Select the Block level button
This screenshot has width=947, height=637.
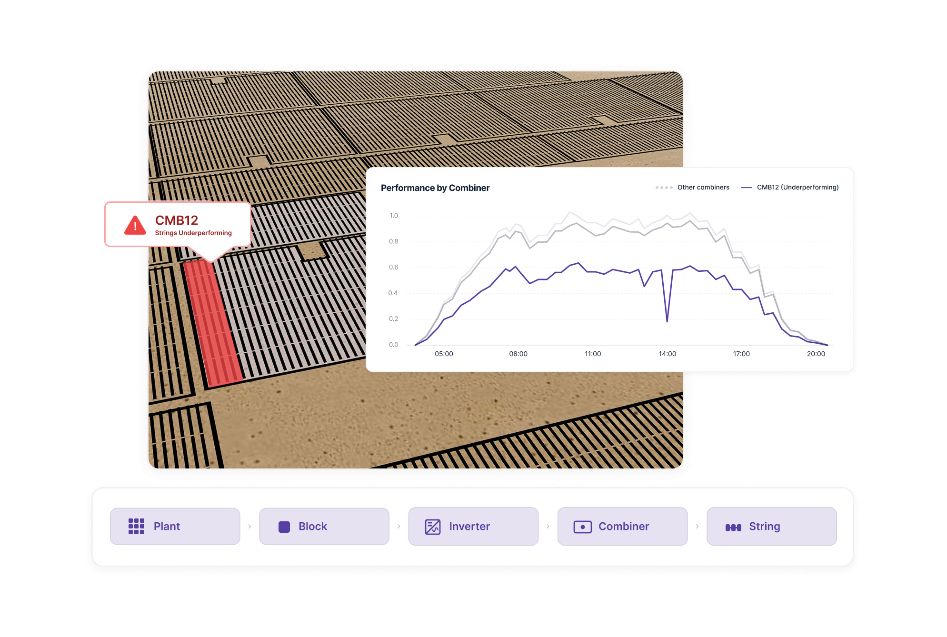[x=324, y=526]
